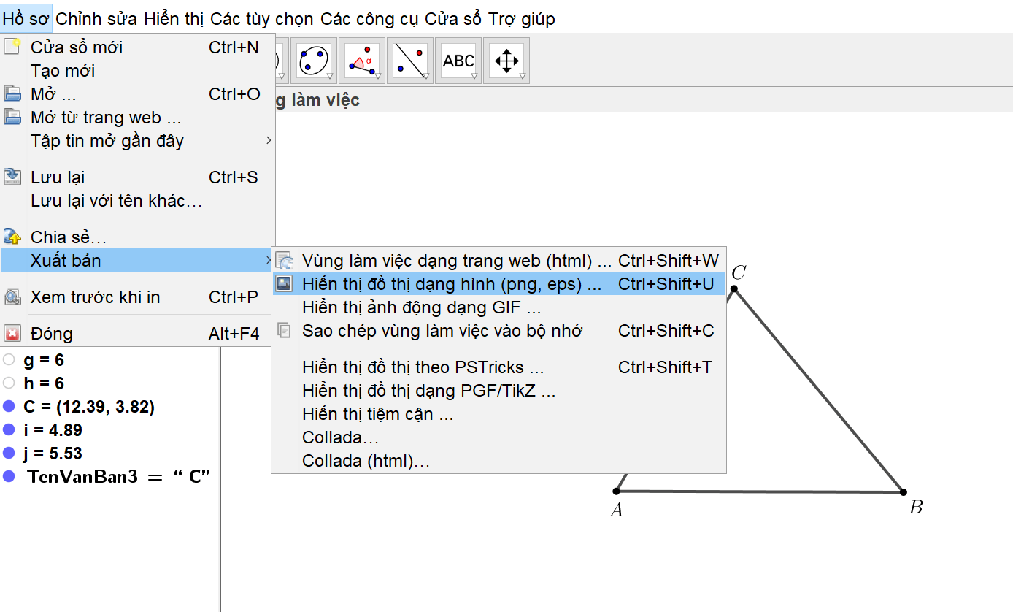Open the Hiển thị menu

[174, 19]
